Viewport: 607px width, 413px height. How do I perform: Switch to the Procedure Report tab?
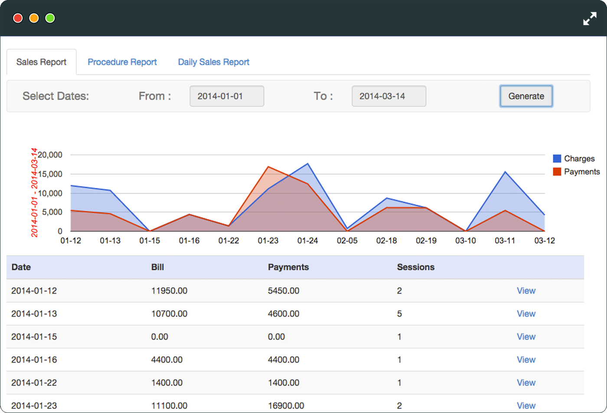click(122, 62)
